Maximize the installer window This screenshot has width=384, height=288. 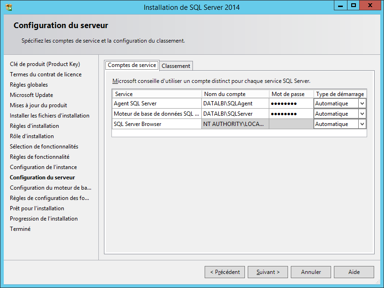click(x=354, y=6)
